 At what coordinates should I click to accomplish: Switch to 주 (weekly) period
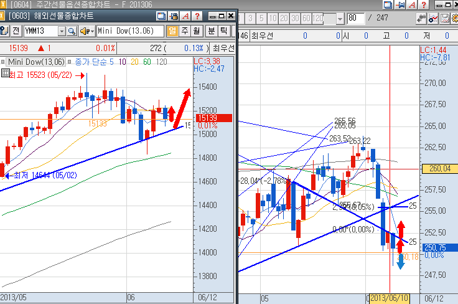point(185,31)
